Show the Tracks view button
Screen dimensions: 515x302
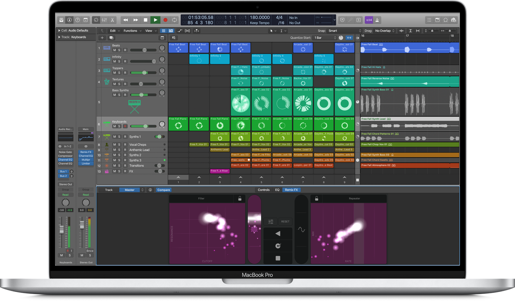(x=171, y=31)
